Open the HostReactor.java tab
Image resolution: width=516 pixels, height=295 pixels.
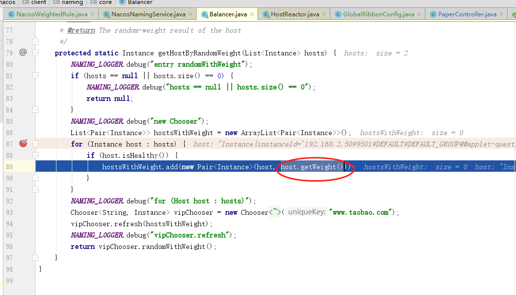pyautogui.click(x=295, y=14)
